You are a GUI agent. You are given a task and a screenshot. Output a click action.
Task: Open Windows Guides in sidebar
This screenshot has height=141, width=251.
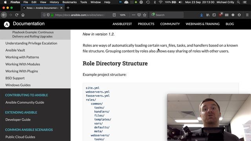click(18, 85)
